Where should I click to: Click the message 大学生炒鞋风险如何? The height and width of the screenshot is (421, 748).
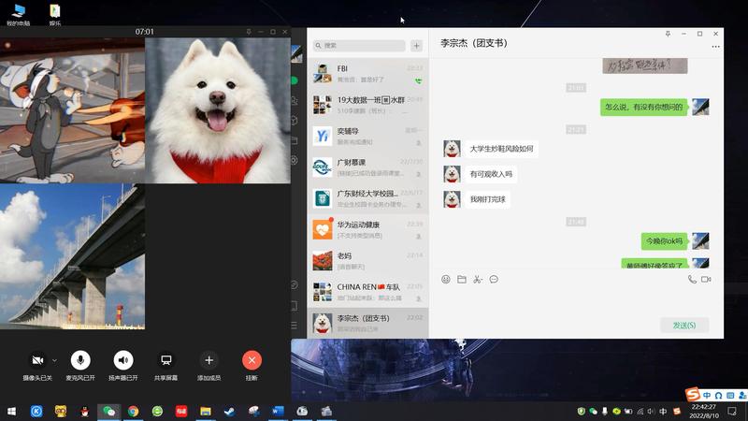coord(501,149)
